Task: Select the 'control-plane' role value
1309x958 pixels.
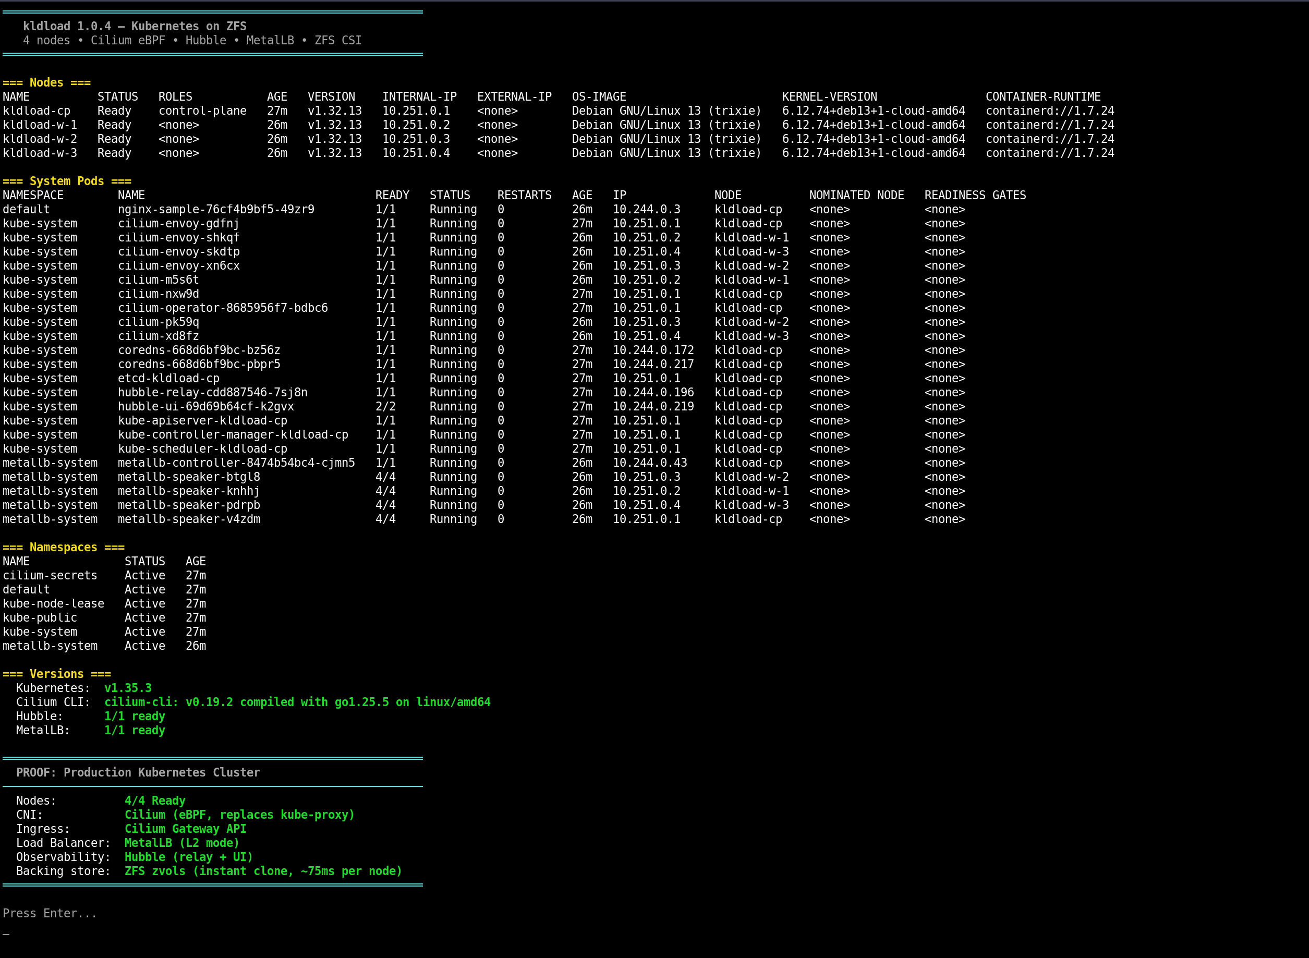Action: coord(202,111)
